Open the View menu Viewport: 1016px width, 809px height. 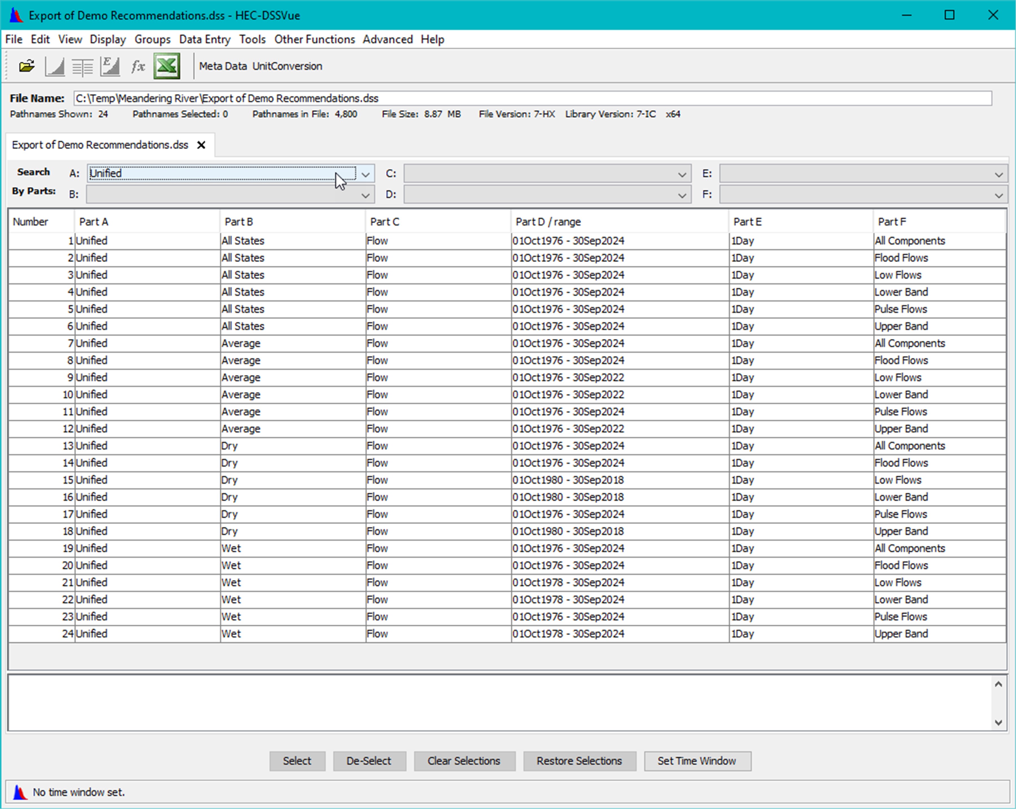70,39
